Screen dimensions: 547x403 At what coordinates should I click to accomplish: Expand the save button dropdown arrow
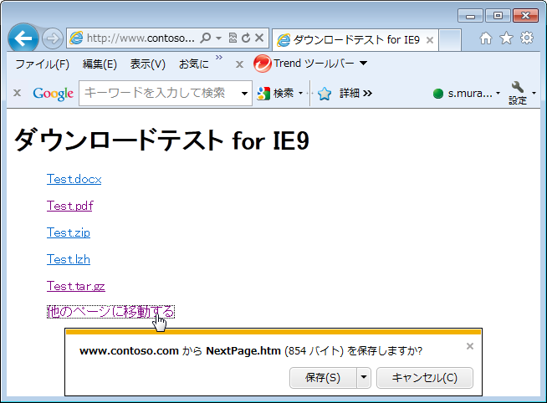pos(364,378)
